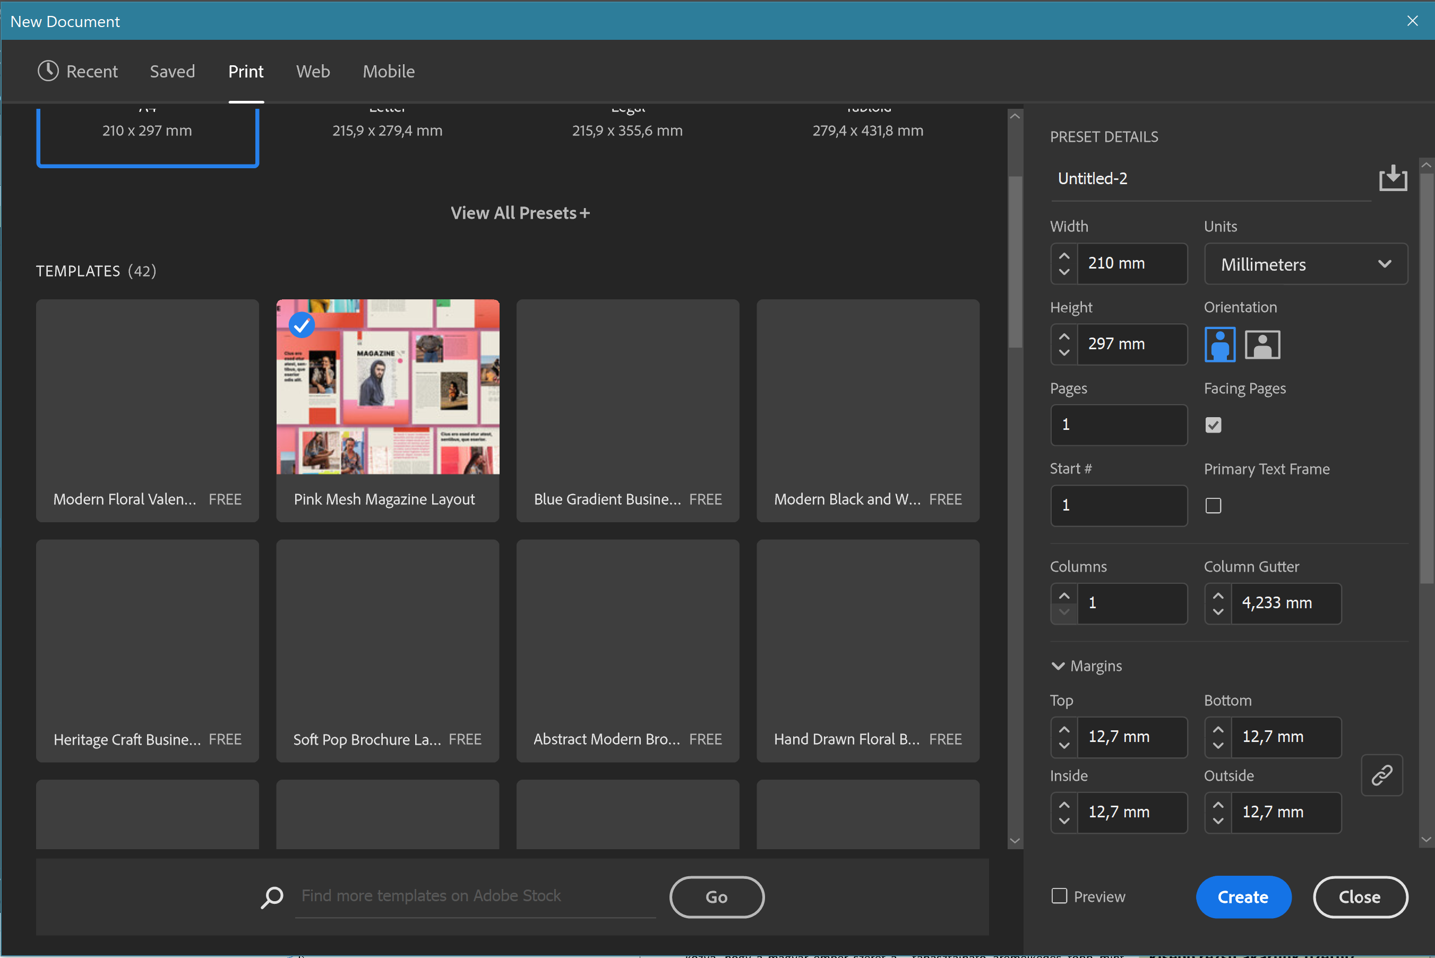
Task: Increment the Width value with the up arrow
Action: [x=1063, y=255]
